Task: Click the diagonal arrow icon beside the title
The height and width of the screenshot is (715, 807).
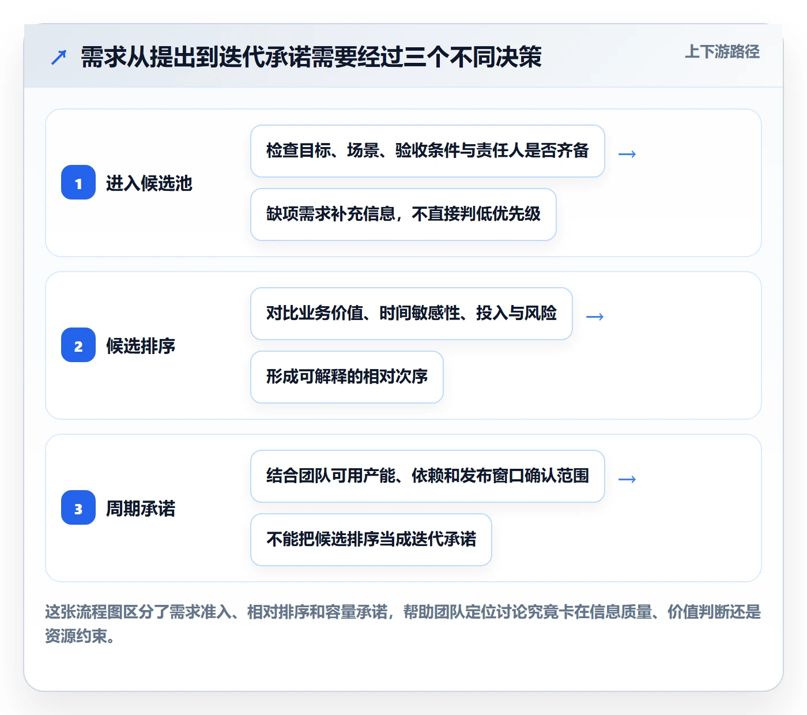Action: click(59, 57)
